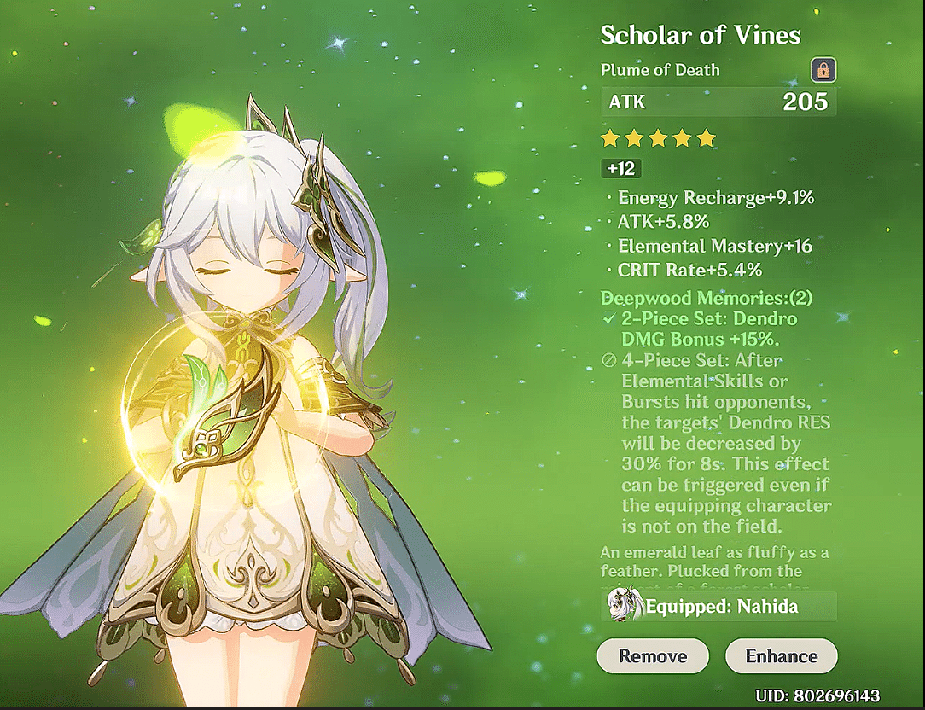Click the CRIT Rate+5.4% substat
Screen dimensions: 925x710
[689, 270]
